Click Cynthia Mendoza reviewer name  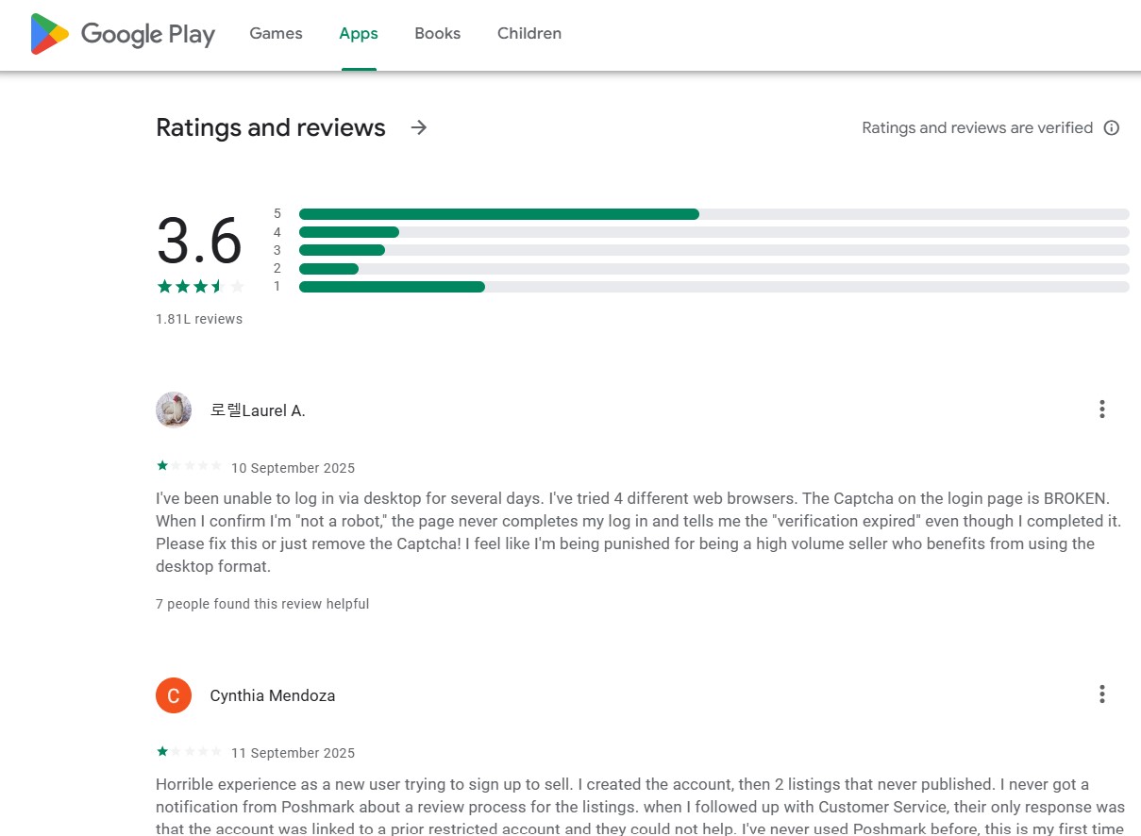click(273, 695)
